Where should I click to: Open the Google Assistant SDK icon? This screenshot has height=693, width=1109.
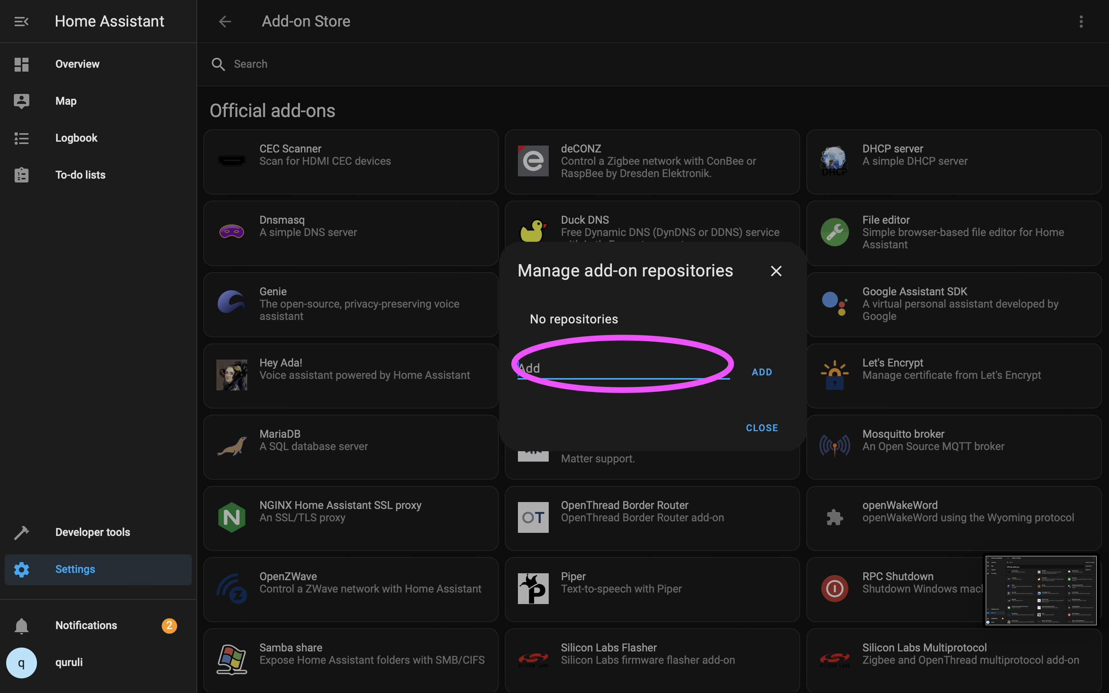834,303
